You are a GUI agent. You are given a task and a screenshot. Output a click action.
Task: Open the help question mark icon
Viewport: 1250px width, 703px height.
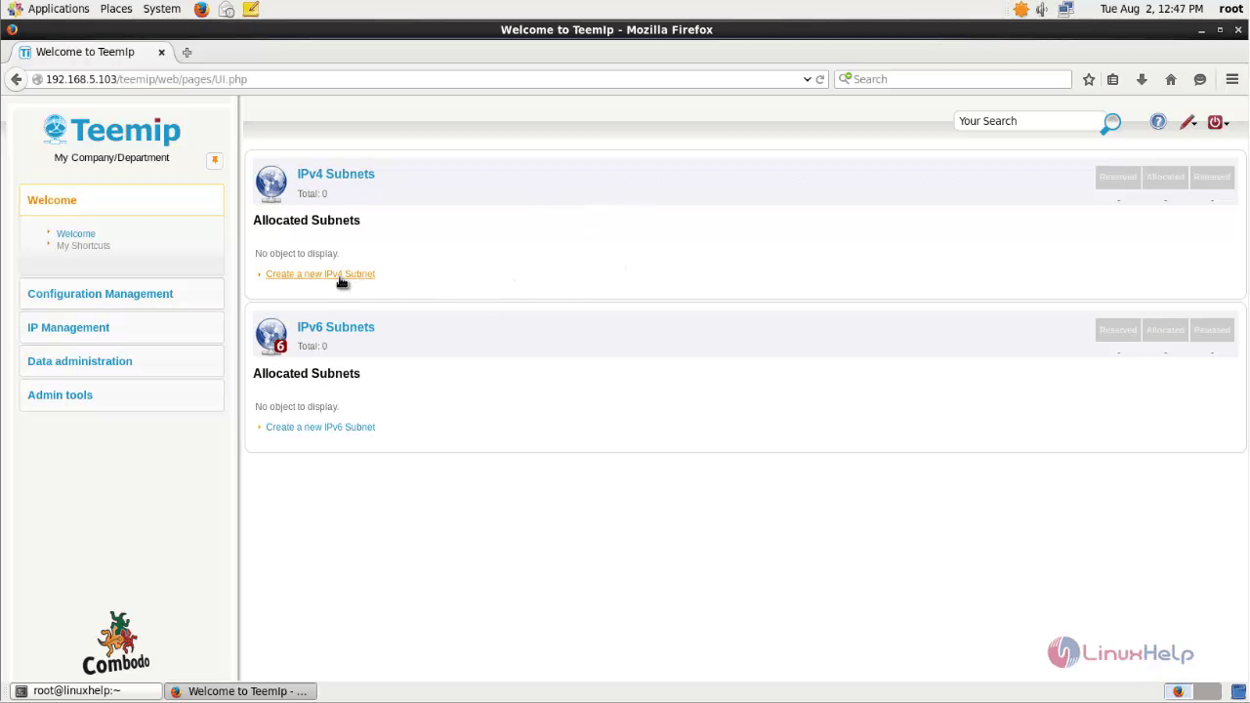click(1157, 122)
